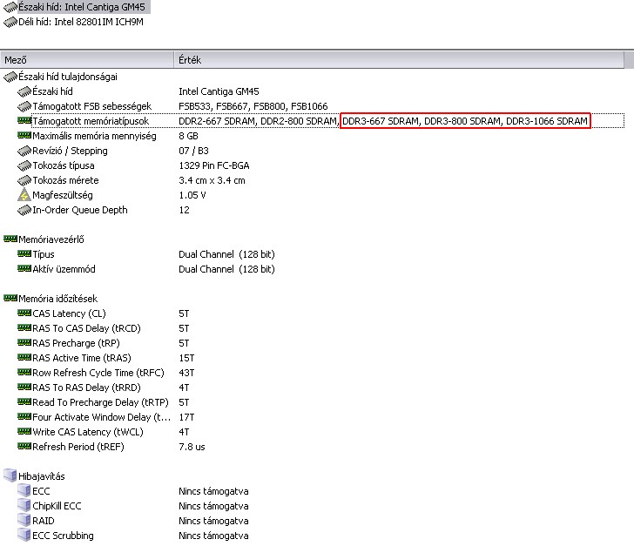Click voltage warning icon beside Magfeszültség
Image resolution: width=634 pixels, height=546 pixels.
[24, 195]
